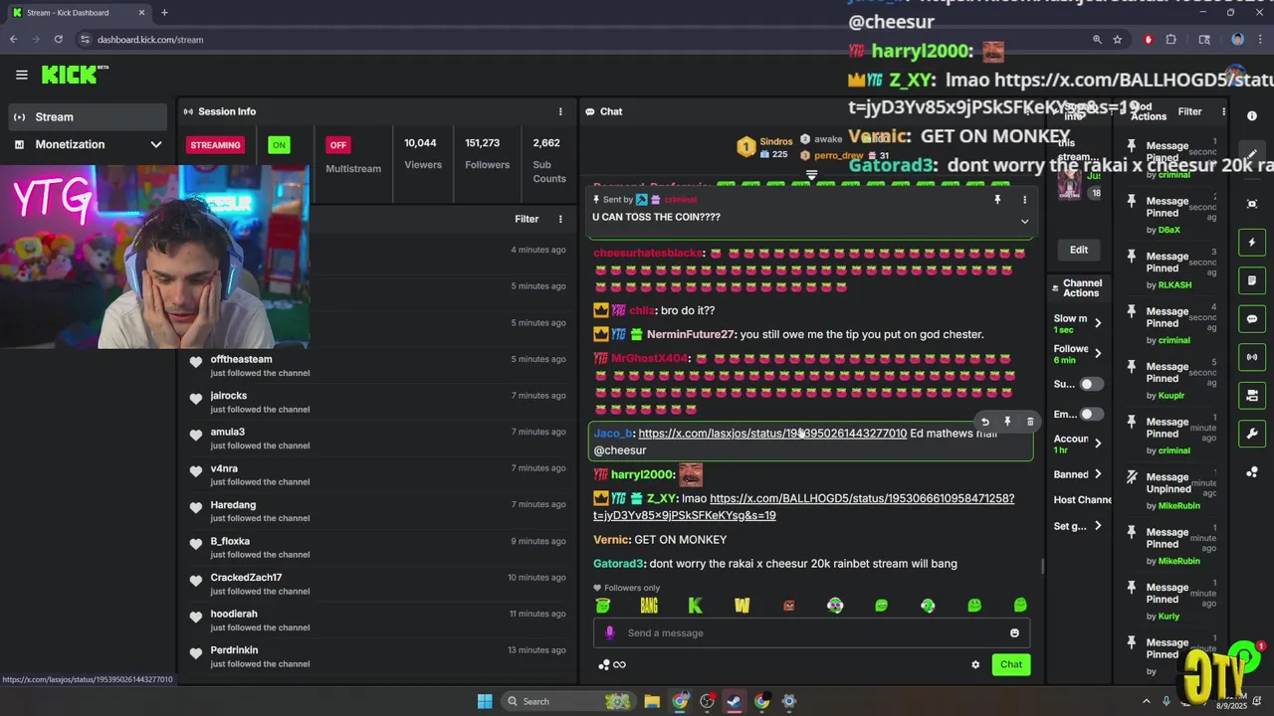Open activity feed Filter

click(527, 219)
